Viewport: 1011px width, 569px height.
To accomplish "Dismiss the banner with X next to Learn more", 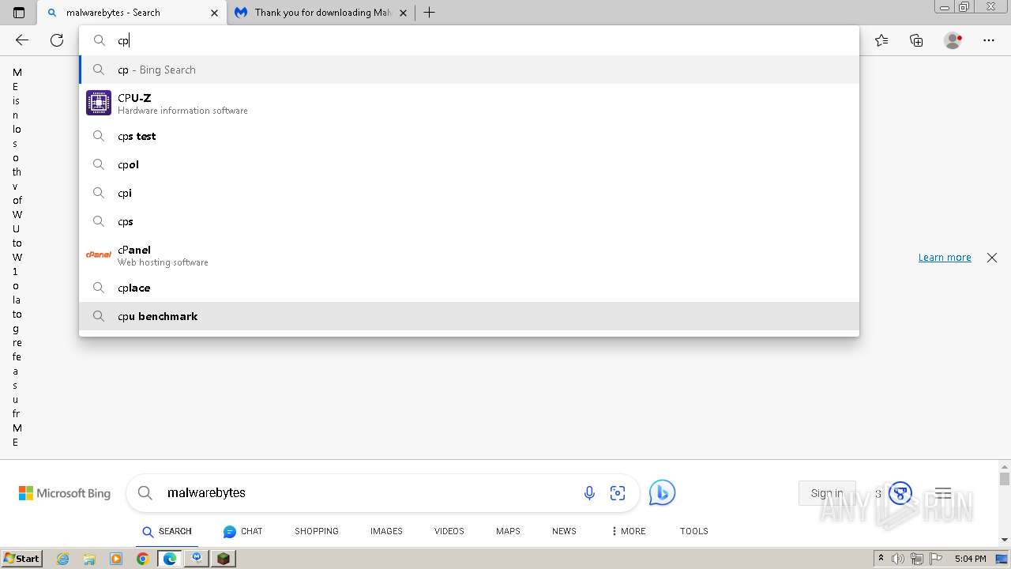I will click(992, 258).
